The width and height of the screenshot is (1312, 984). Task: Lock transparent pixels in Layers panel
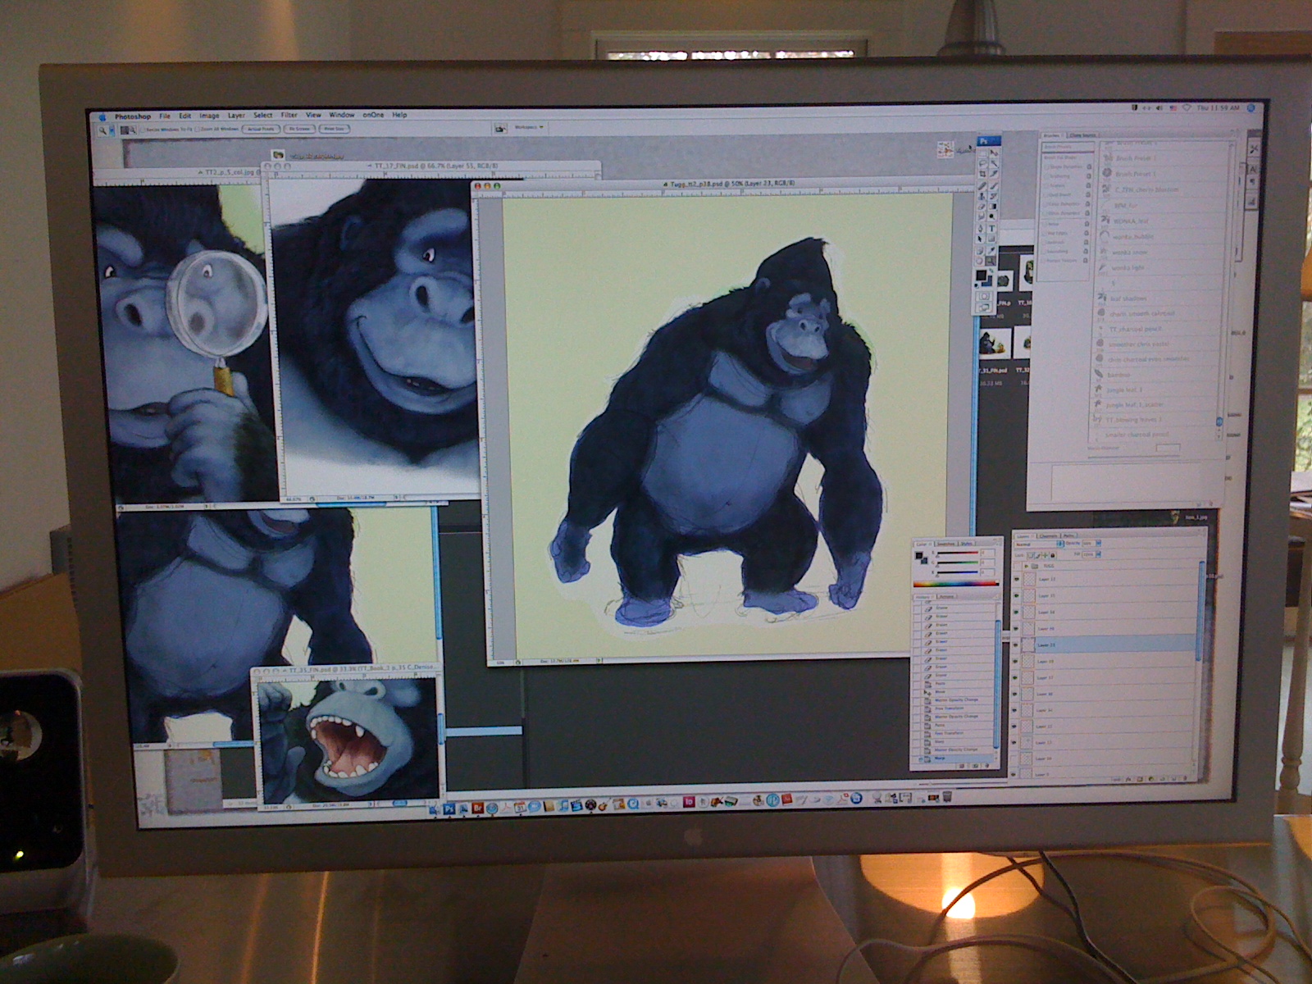pos(1032,555)
